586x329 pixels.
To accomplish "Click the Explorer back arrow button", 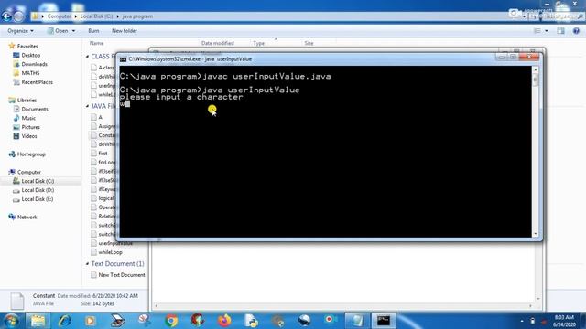I will pos(6,16).
